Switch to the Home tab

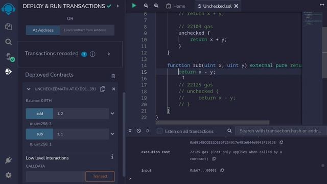click(176, 6)
